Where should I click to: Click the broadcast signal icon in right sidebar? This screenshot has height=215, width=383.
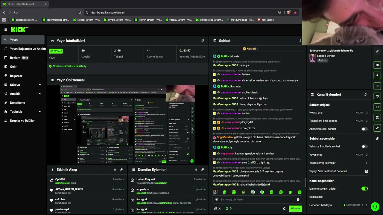pos(377,107)
